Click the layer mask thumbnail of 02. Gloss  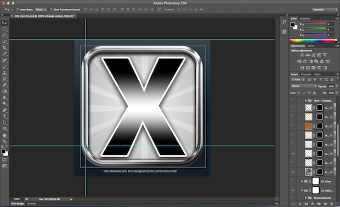point(316,181)
